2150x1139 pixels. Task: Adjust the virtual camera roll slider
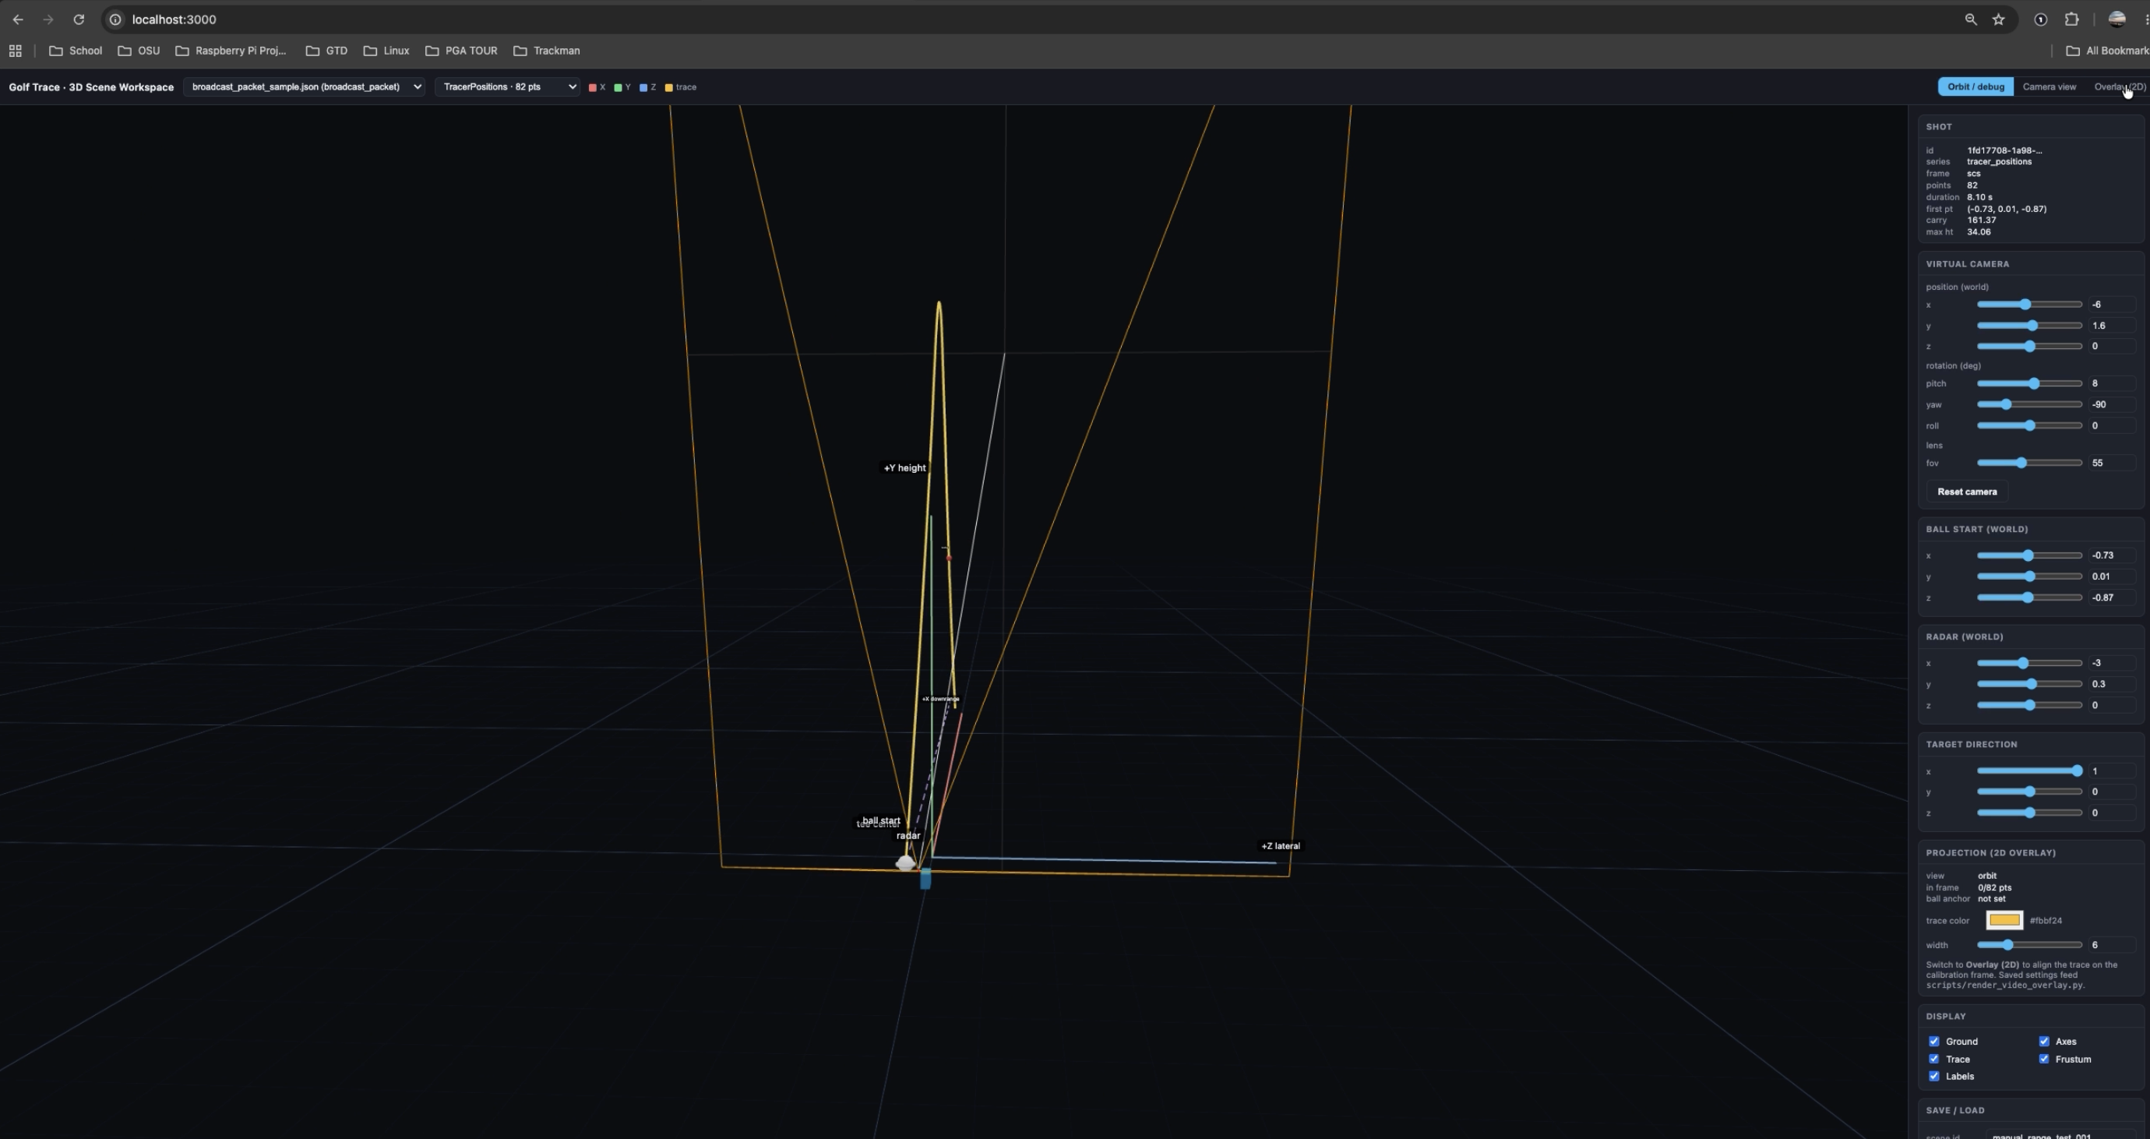point(2029,425)
